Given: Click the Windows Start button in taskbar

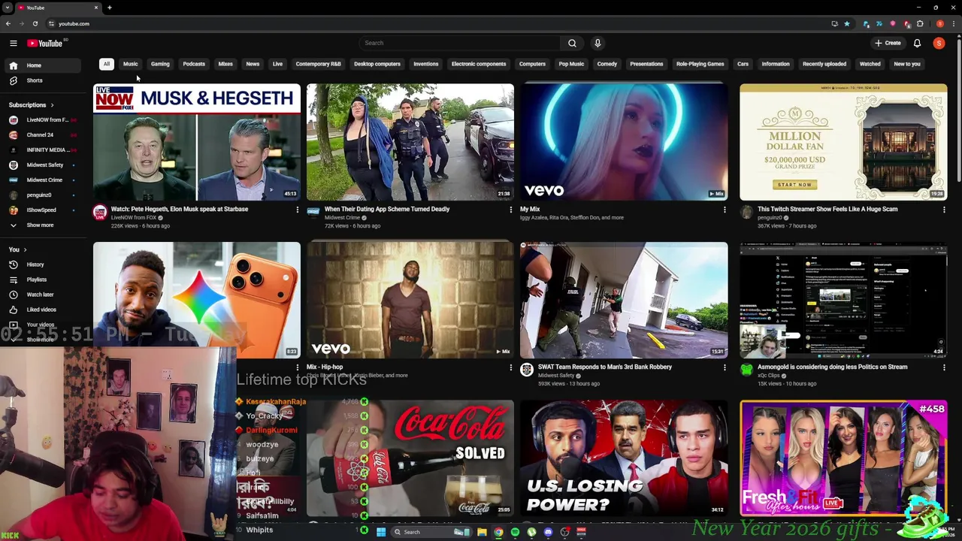Looking at the screenshot, I should click(381, 532).
